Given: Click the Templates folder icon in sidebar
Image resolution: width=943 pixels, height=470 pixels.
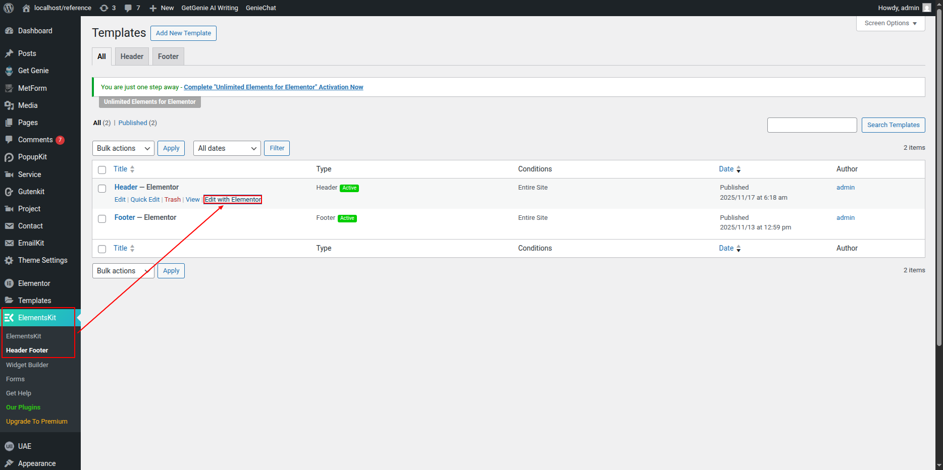Looking at the screenshot, I should (9, 301).
